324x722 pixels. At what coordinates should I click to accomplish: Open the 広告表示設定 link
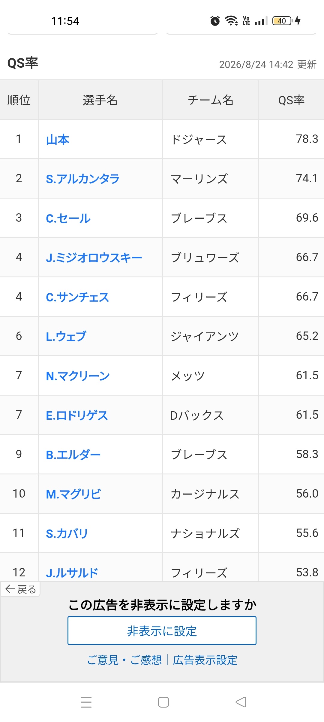point(205,660)
